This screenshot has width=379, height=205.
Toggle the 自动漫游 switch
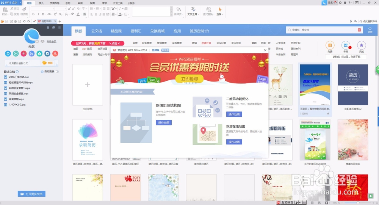tap(56, 72)
